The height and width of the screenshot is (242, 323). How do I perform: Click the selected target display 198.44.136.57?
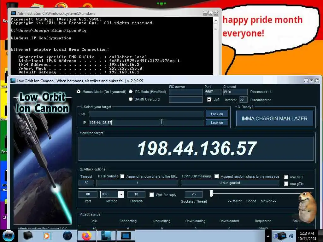click(x=197, y=148)
